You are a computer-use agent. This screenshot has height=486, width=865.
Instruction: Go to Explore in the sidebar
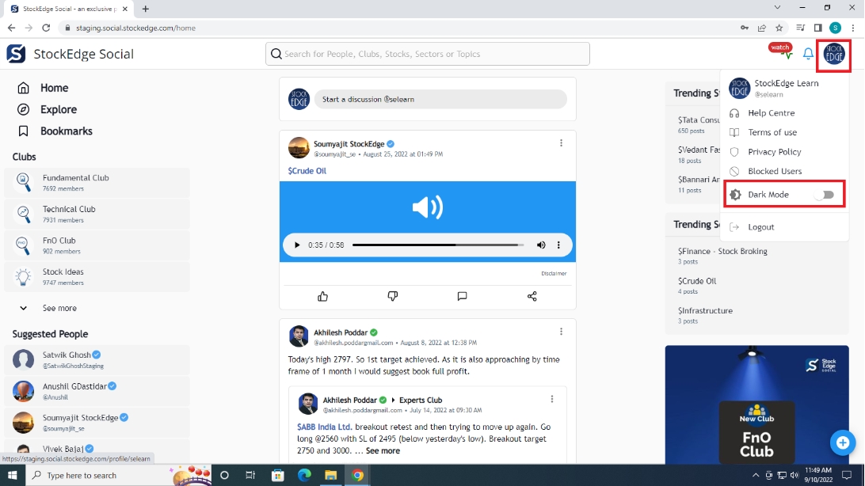point(59,109)
